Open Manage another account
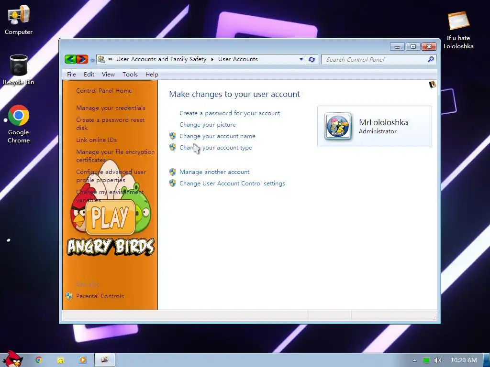This screenshot has width=490, height=367. click(214, 172)
